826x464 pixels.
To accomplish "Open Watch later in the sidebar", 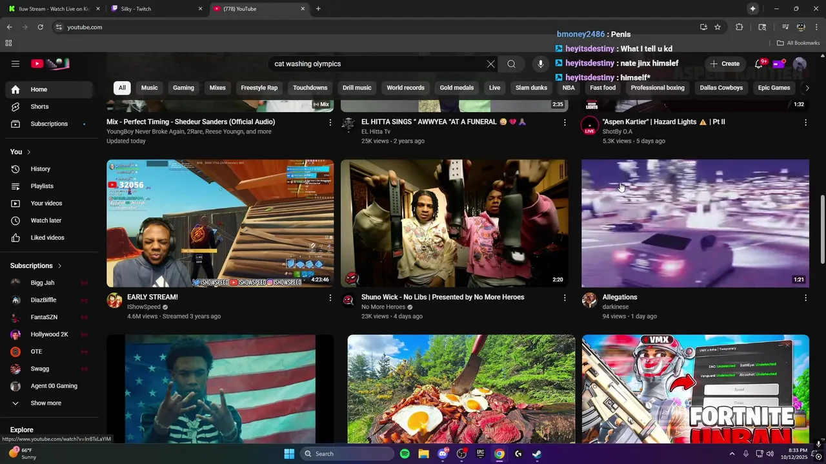I will click(48, 220).
